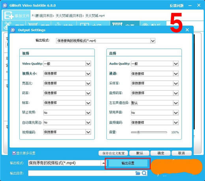
Task: Click the 输出设置 button
Action: [128, 163]
